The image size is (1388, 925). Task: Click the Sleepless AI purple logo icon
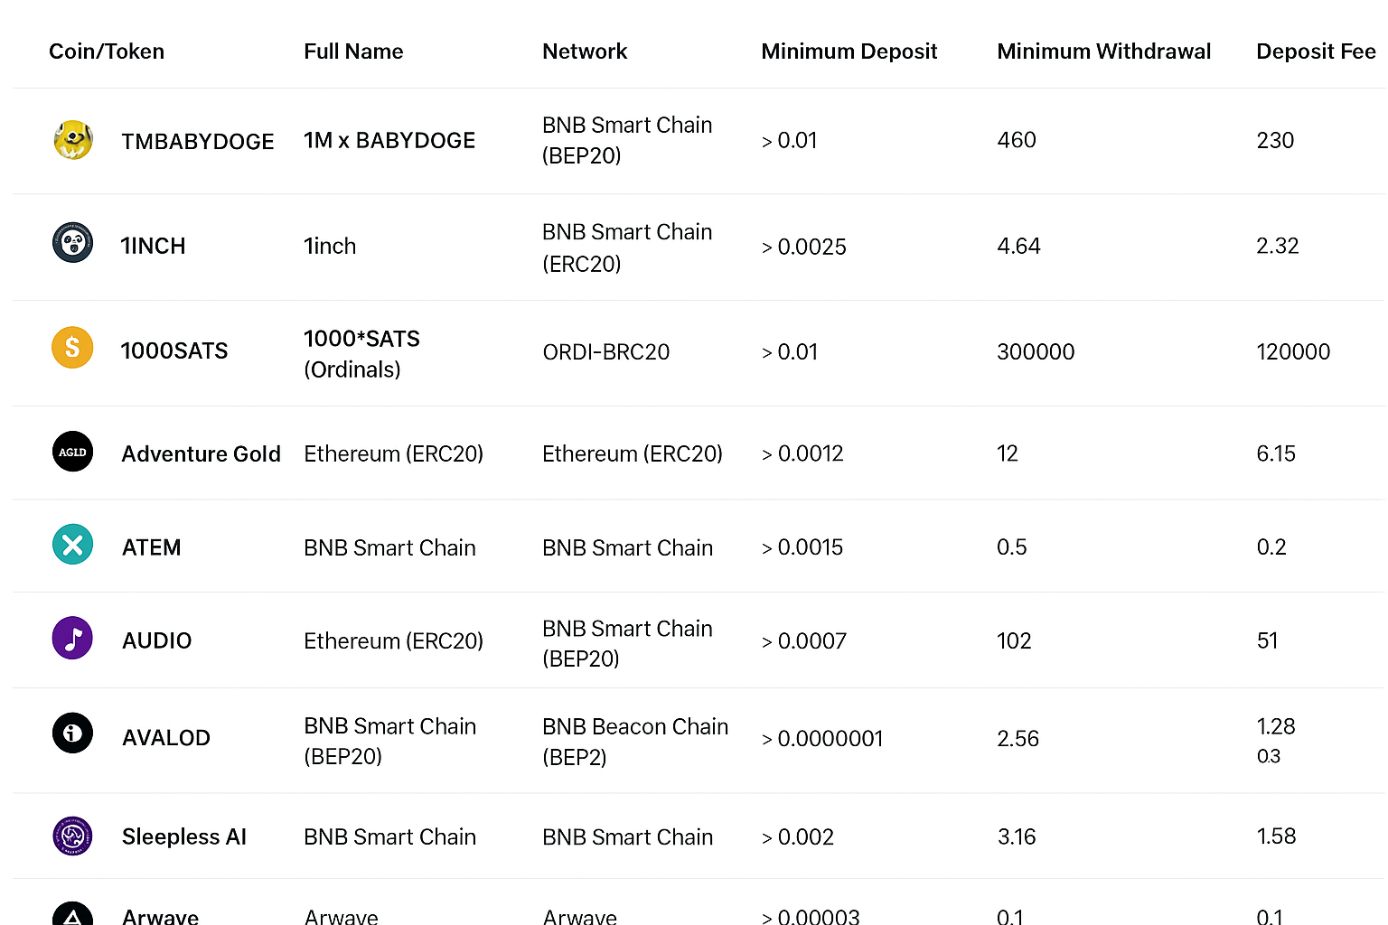pos(72,836)
